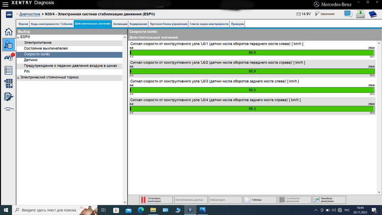Open the Протокол блока управления tab
Screen dimensions: 382x215
(x=169, y=24)
